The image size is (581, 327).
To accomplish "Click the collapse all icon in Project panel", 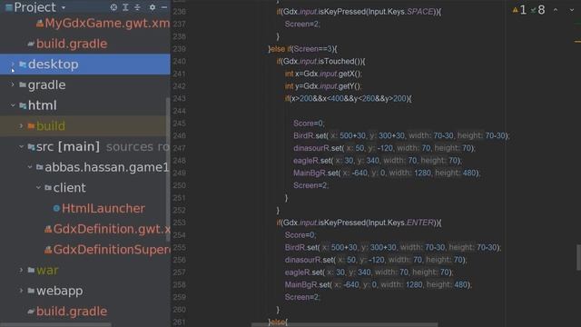I will click(x=137, y=7).
